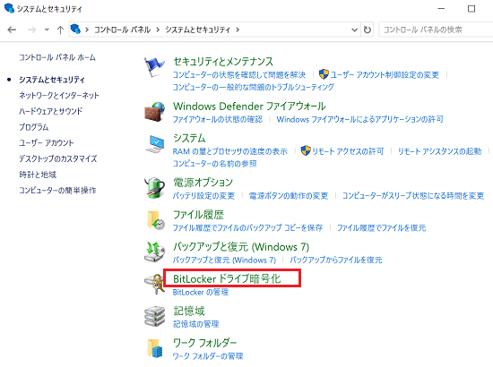This screenshot has width=493, height=367.
Task: Maximize the システムとセキュリティ window
Action: [x=471, y=8]
